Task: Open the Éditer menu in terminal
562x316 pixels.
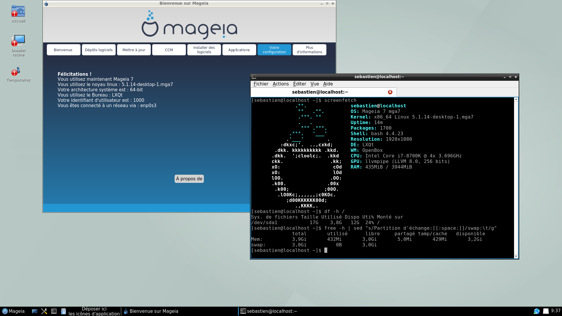Action: point(299,84)
